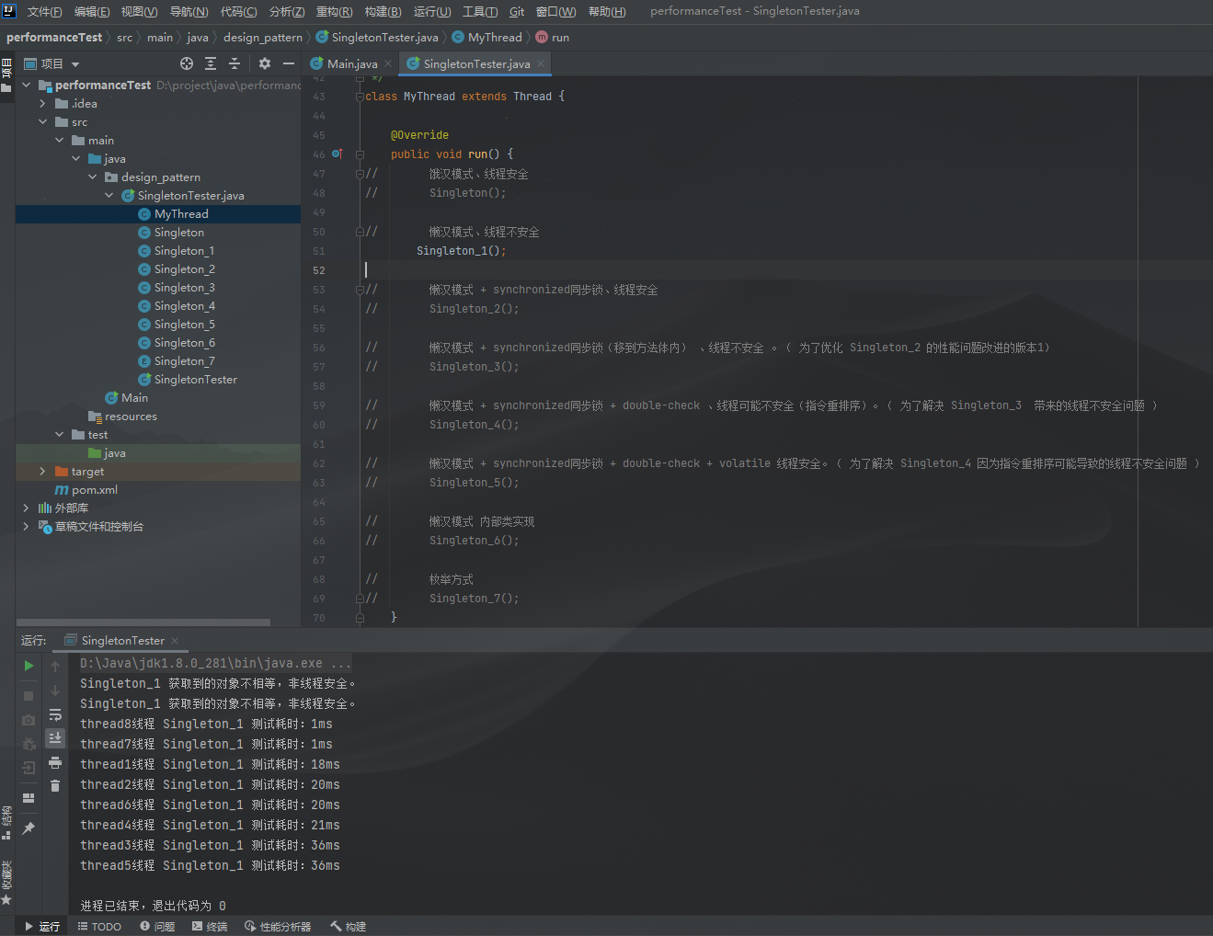Switch to the Main.java editor tab
Screen dimensions: 1213x936
point(351,64)
